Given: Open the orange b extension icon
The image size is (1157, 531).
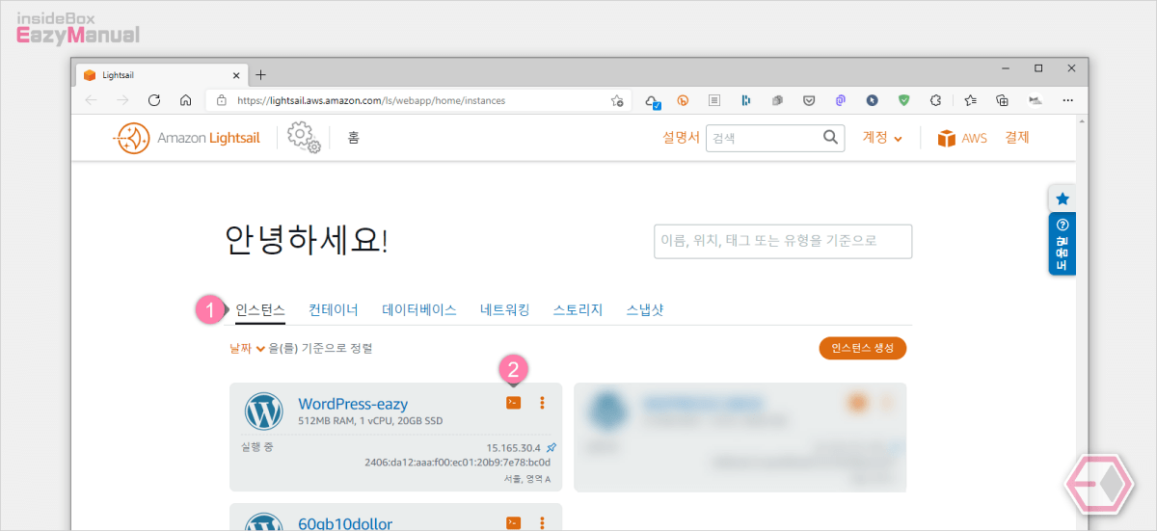Looking at the screenshot, I should [684, 100].
